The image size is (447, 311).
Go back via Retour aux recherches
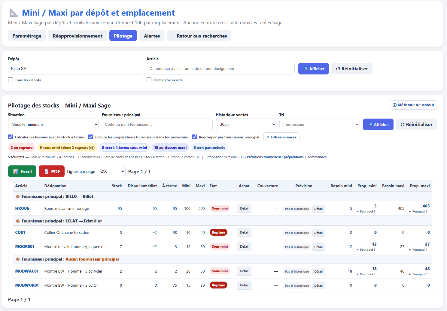click(199, 36)
